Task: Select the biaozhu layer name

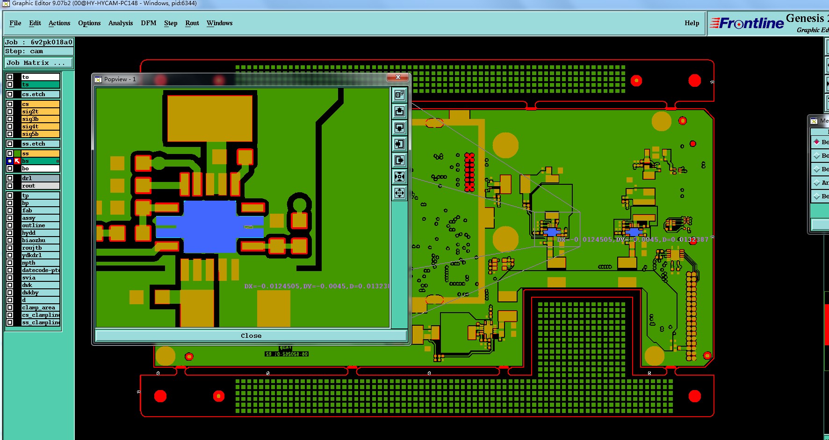Action: [x=41, y=240]
